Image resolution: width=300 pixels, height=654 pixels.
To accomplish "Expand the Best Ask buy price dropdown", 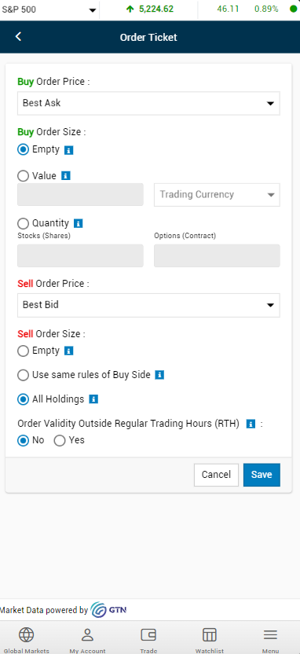I will 148,104.
